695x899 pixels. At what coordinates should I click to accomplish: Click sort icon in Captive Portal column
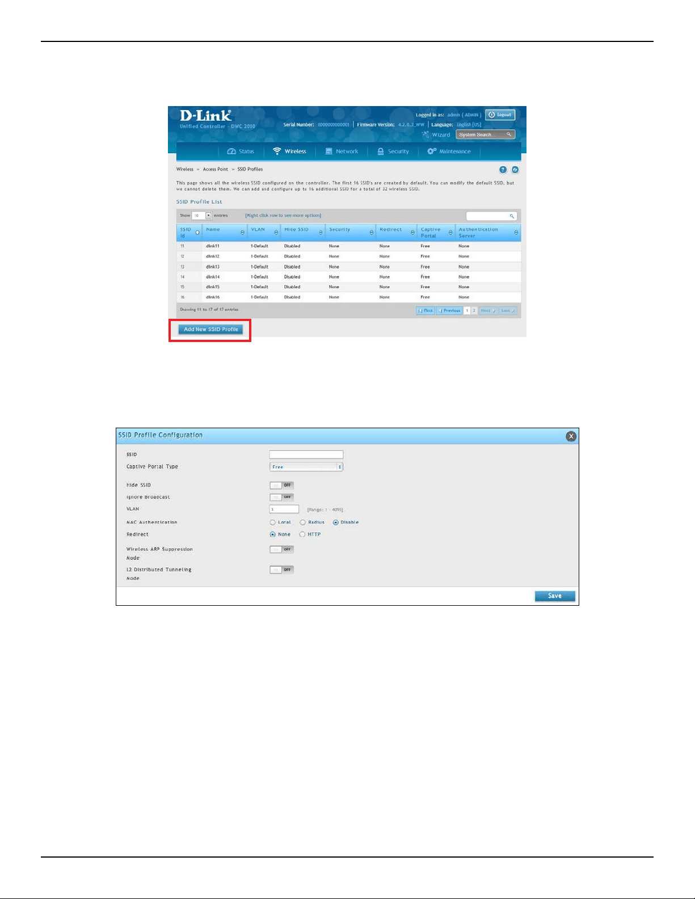[x=451, y=233]
